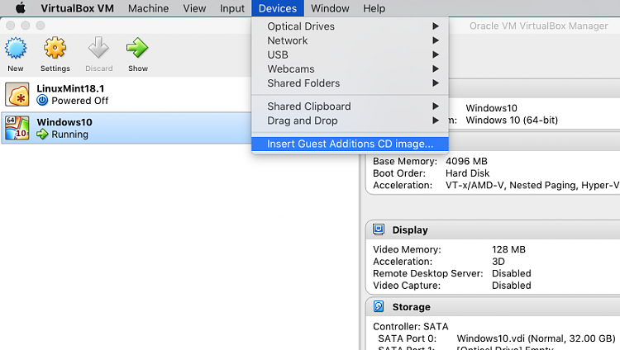The width and height of the screenshot is (620, 350).
Task: Expand the Optical Drives submenu
Action: point(350,26)
